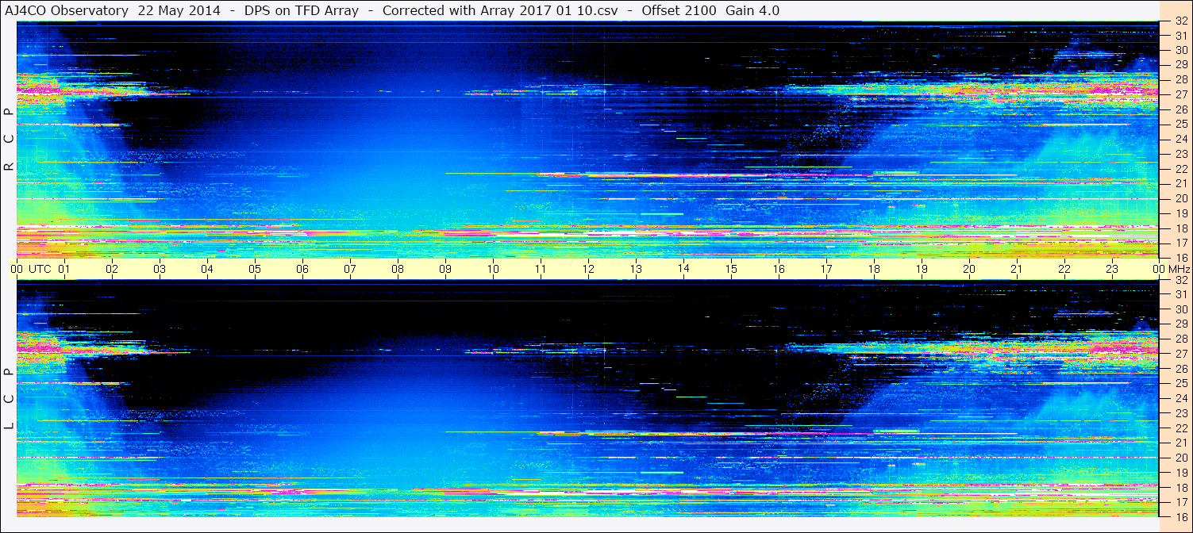Select the 07 UTC hour marker

[x=350, y=269]
